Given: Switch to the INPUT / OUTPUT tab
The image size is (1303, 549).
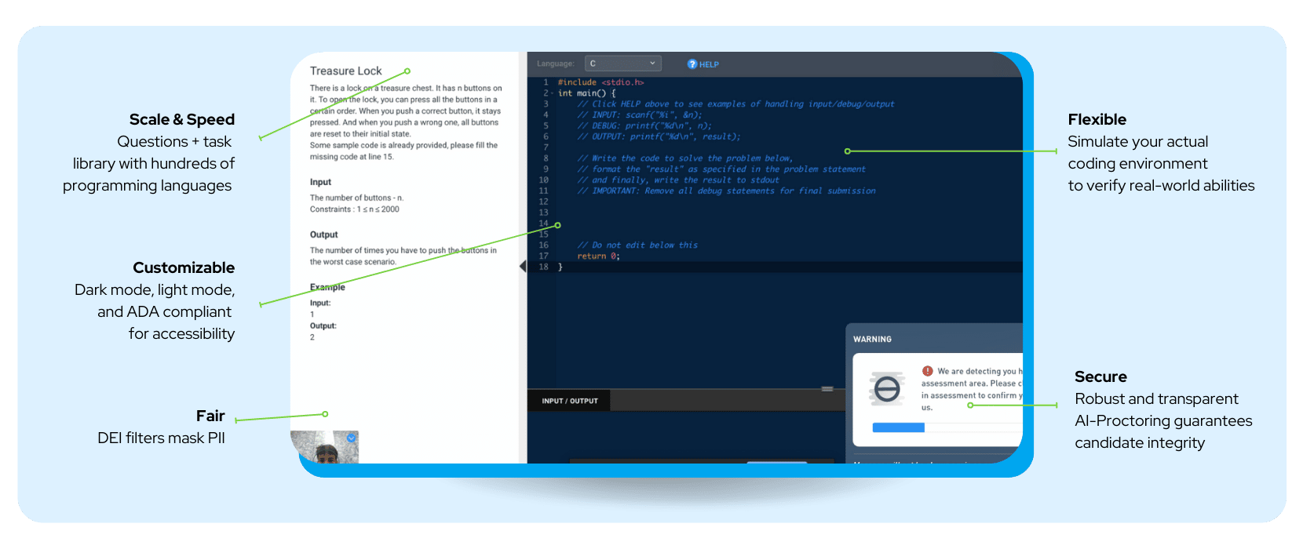Looking at the screenshot, I should click(x=570, y=401).
